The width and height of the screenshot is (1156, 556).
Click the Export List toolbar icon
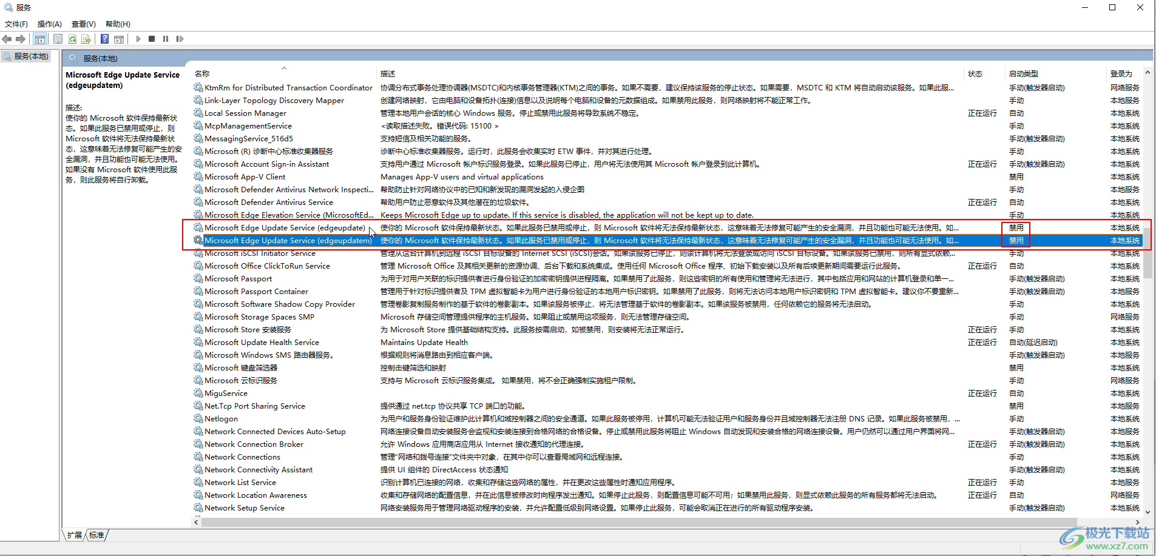86,39
